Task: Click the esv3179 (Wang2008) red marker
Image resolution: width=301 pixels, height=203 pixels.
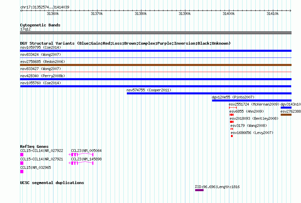Action: tap(232, 129)
